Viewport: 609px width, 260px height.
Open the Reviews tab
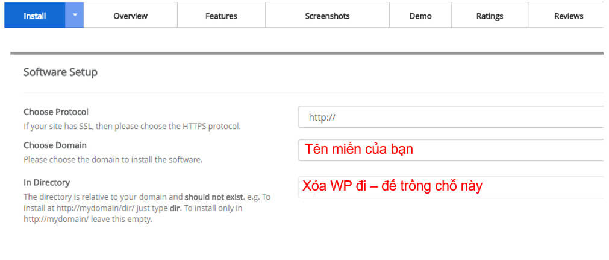pos(568,16)
